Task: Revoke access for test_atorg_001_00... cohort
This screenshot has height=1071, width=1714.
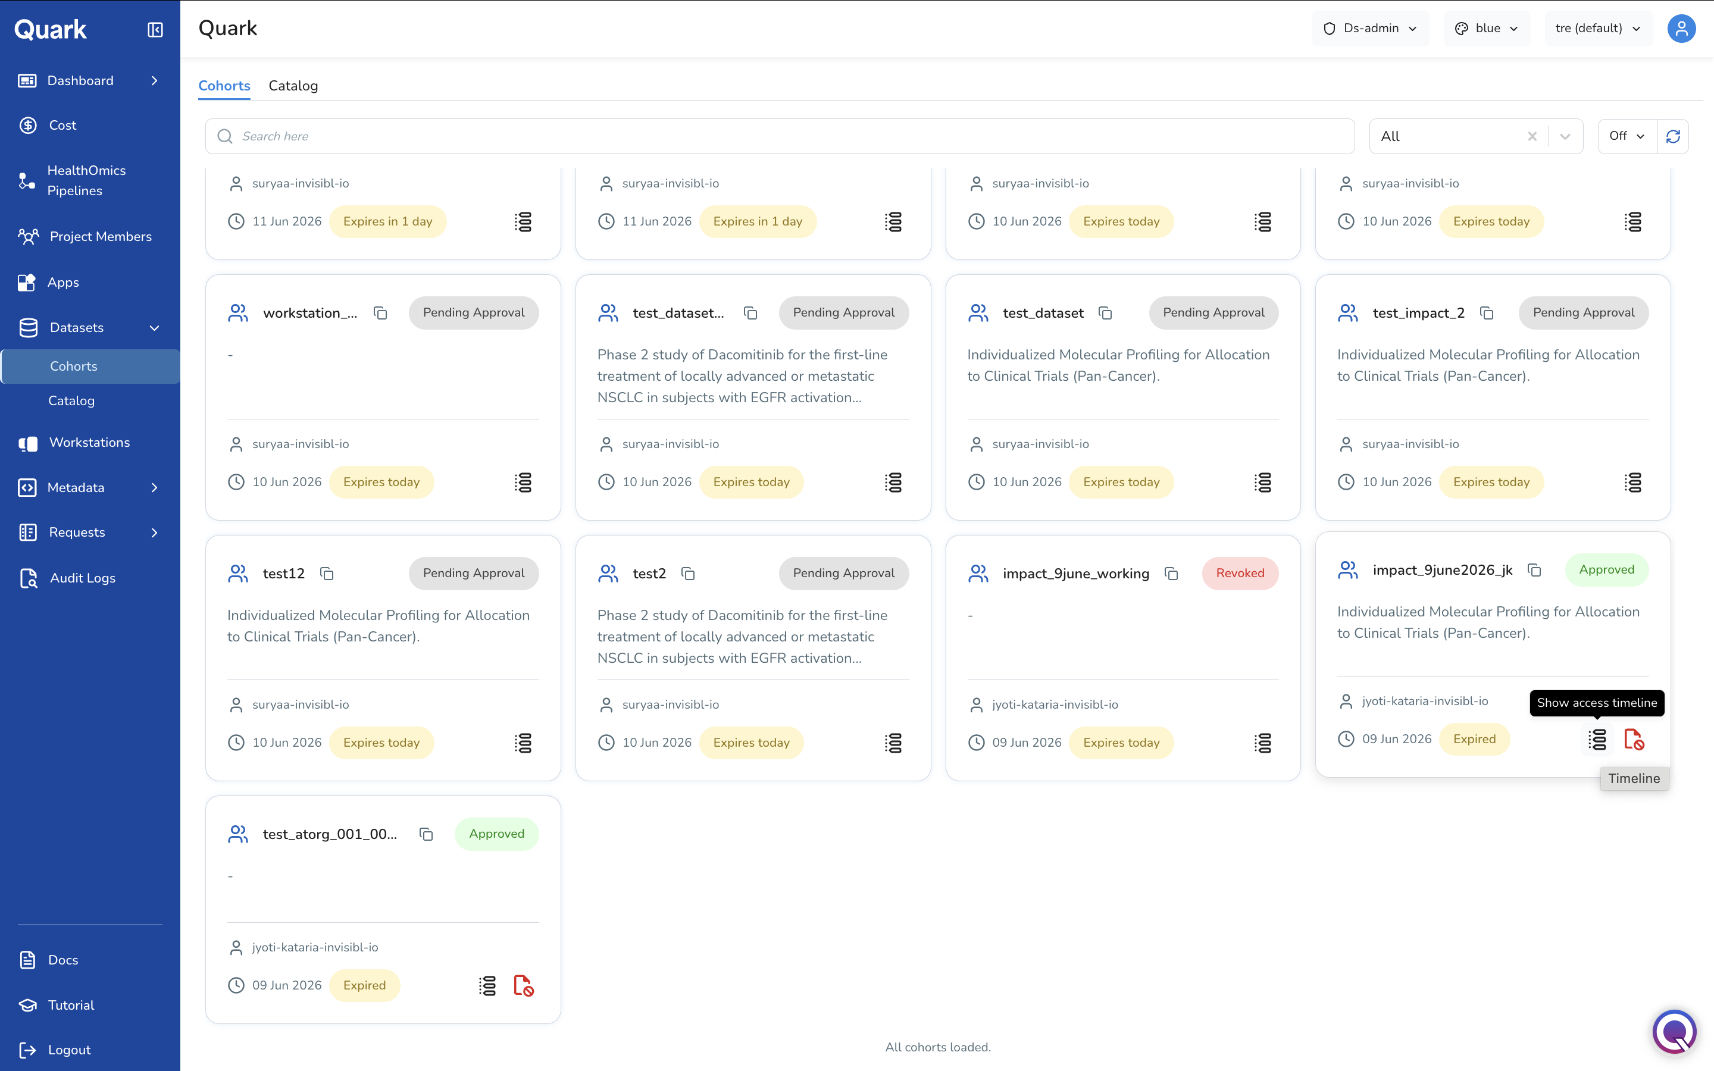Action: pos(523,986)
